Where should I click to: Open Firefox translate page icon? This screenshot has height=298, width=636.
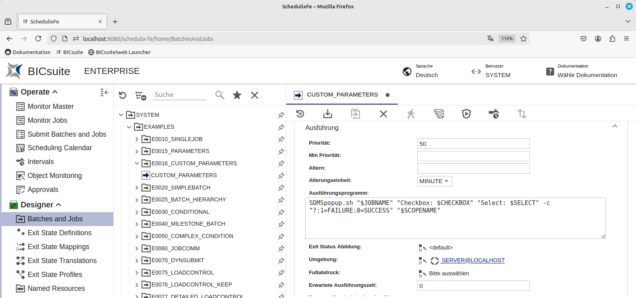(x=491, y=39)
